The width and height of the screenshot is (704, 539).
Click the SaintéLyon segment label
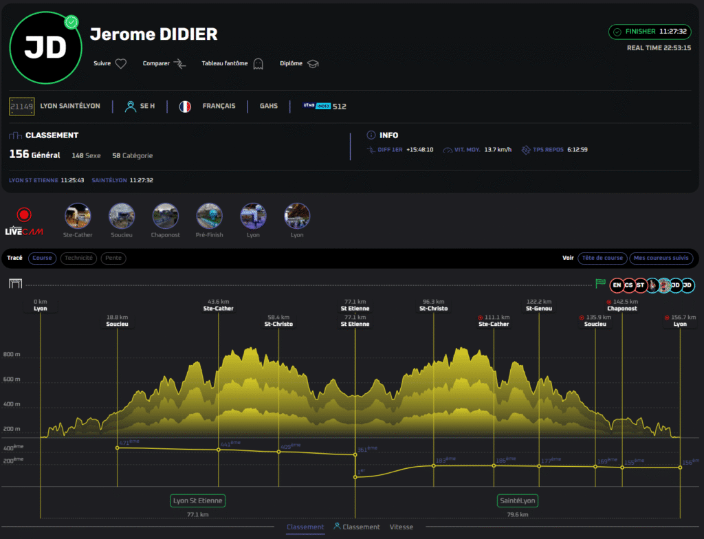click(517, 501)
